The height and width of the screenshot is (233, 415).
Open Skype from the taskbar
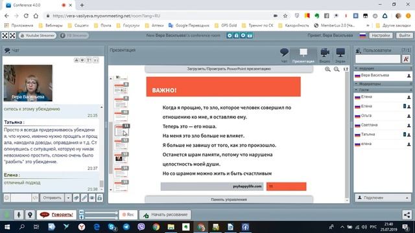112,227
